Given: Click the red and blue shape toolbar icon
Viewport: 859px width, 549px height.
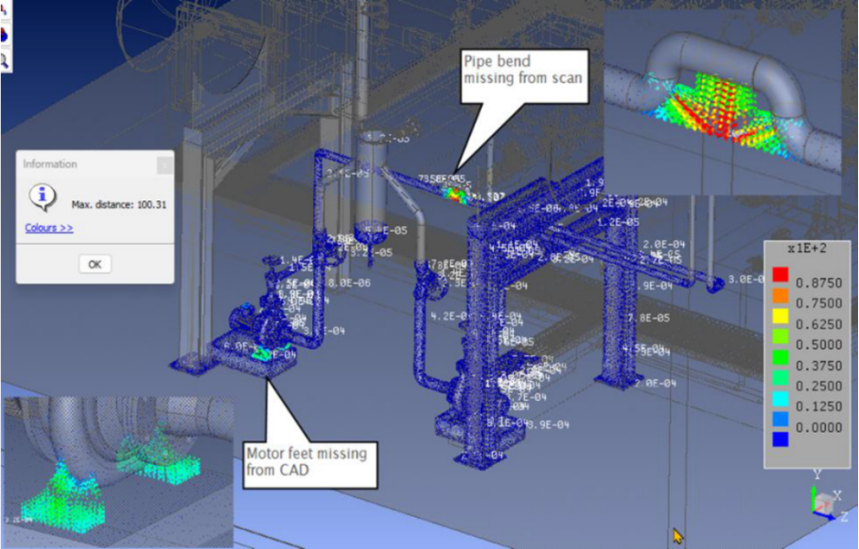Looking at the screenshot, I should click(5, 35).
